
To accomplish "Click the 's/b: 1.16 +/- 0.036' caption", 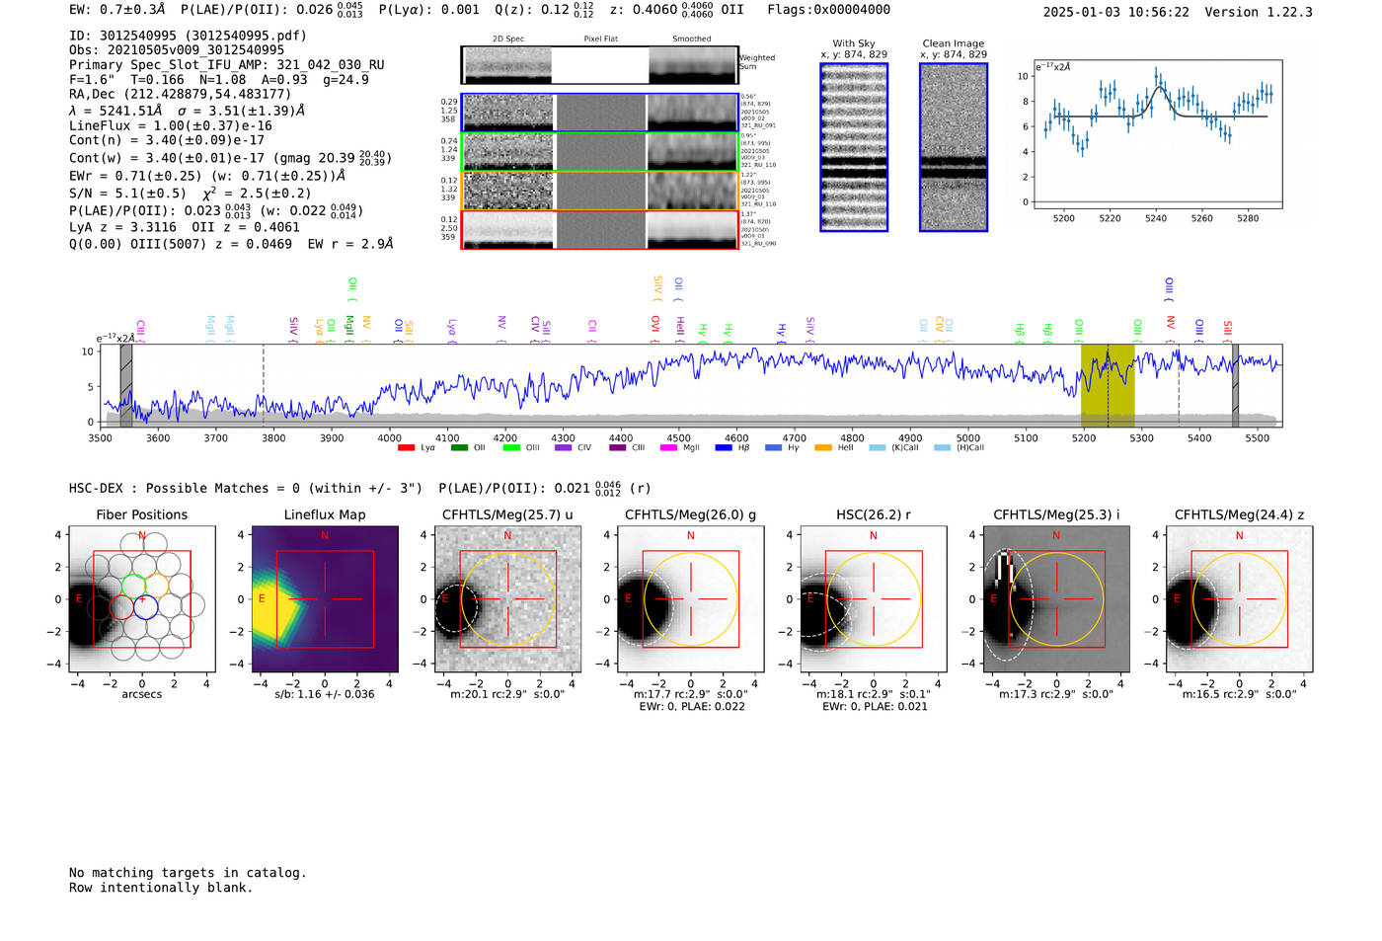I will 325,694.
